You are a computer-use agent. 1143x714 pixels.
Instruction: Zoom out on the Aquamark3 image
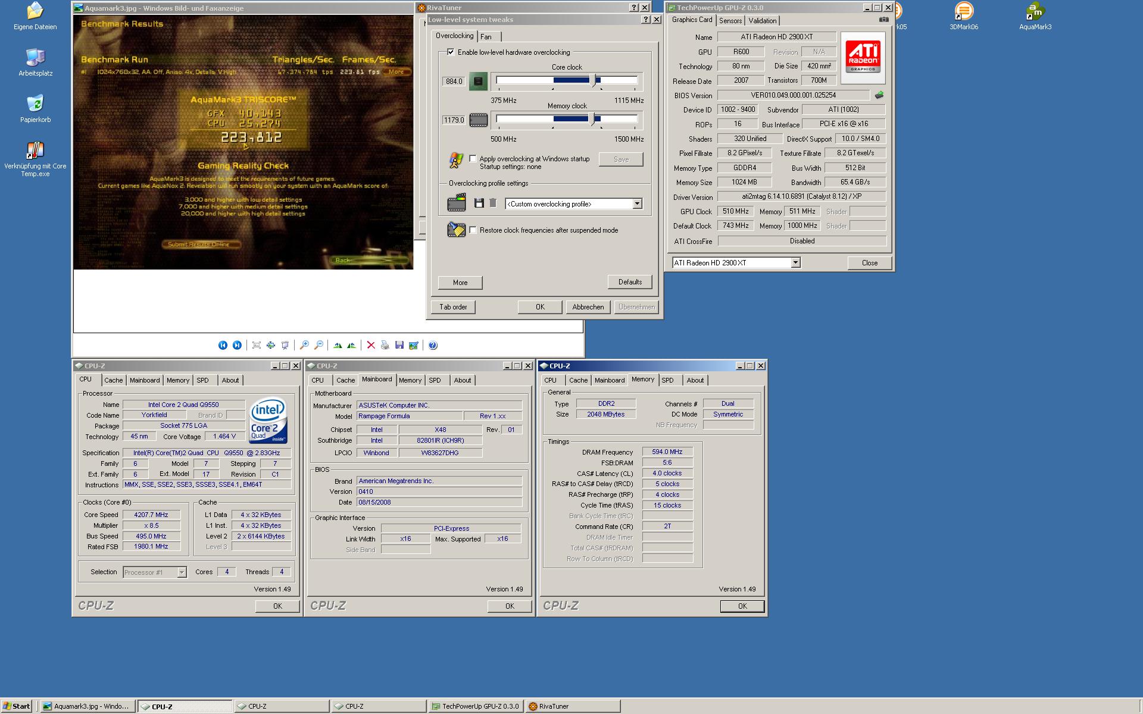318,345
